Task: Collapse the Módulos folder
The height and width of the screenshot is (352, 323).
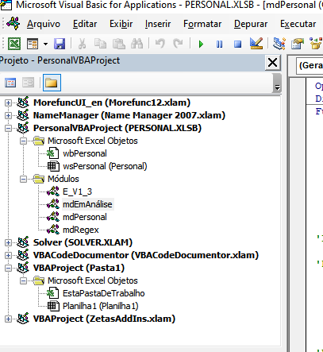Action: 23,179
